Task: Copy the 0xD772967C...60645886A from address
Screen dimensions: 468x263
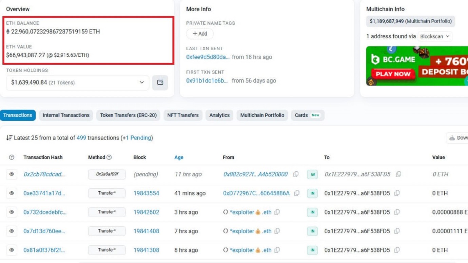Action: (297, 193)
